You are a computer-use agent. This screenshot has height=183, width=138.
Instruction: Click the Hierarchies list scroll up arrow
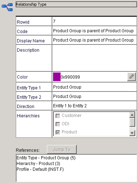coord(132,115)
